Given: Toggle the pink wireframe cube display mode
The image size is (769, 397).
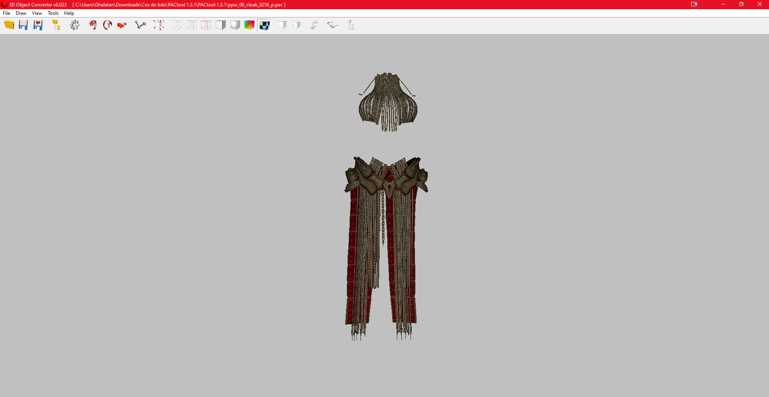Looking at the screenshot, I should (206, 25).
